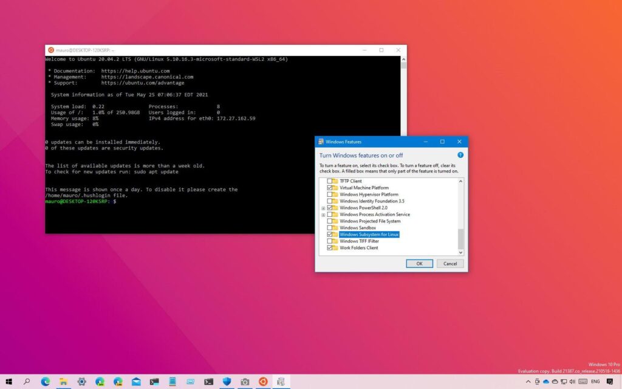The image size is (622, 389).
Task: Click https://landscape.canonical.com in the terminal
Action: point(147,77)
